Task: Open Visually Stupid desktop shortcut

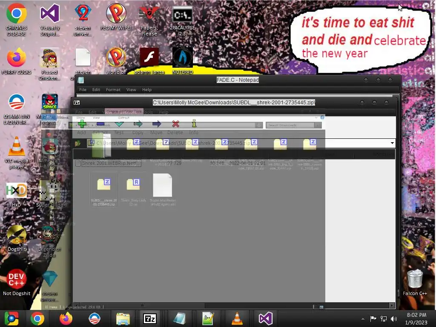Action: click(50, 20)
